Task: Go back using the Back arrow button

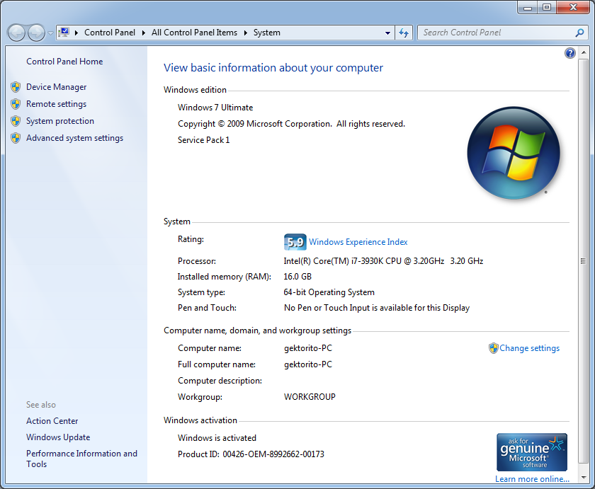Action: (16, 33)
